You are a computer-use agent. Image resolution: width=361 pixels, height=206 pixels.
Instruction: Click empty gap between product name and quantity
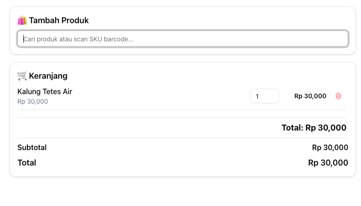tap(160, 96)
